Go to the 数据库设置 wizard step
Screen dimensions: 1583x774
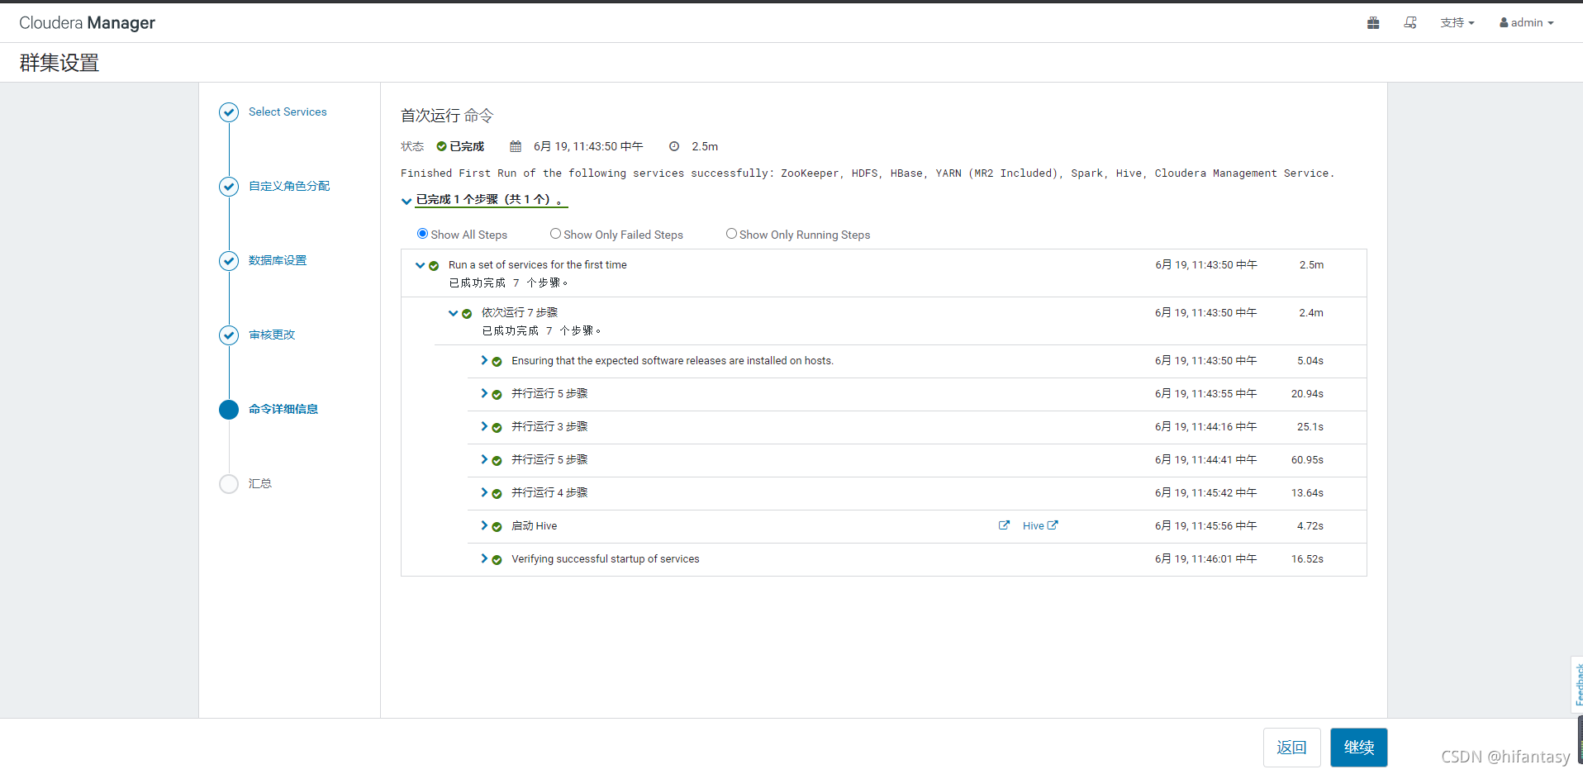tap(278, 260)
